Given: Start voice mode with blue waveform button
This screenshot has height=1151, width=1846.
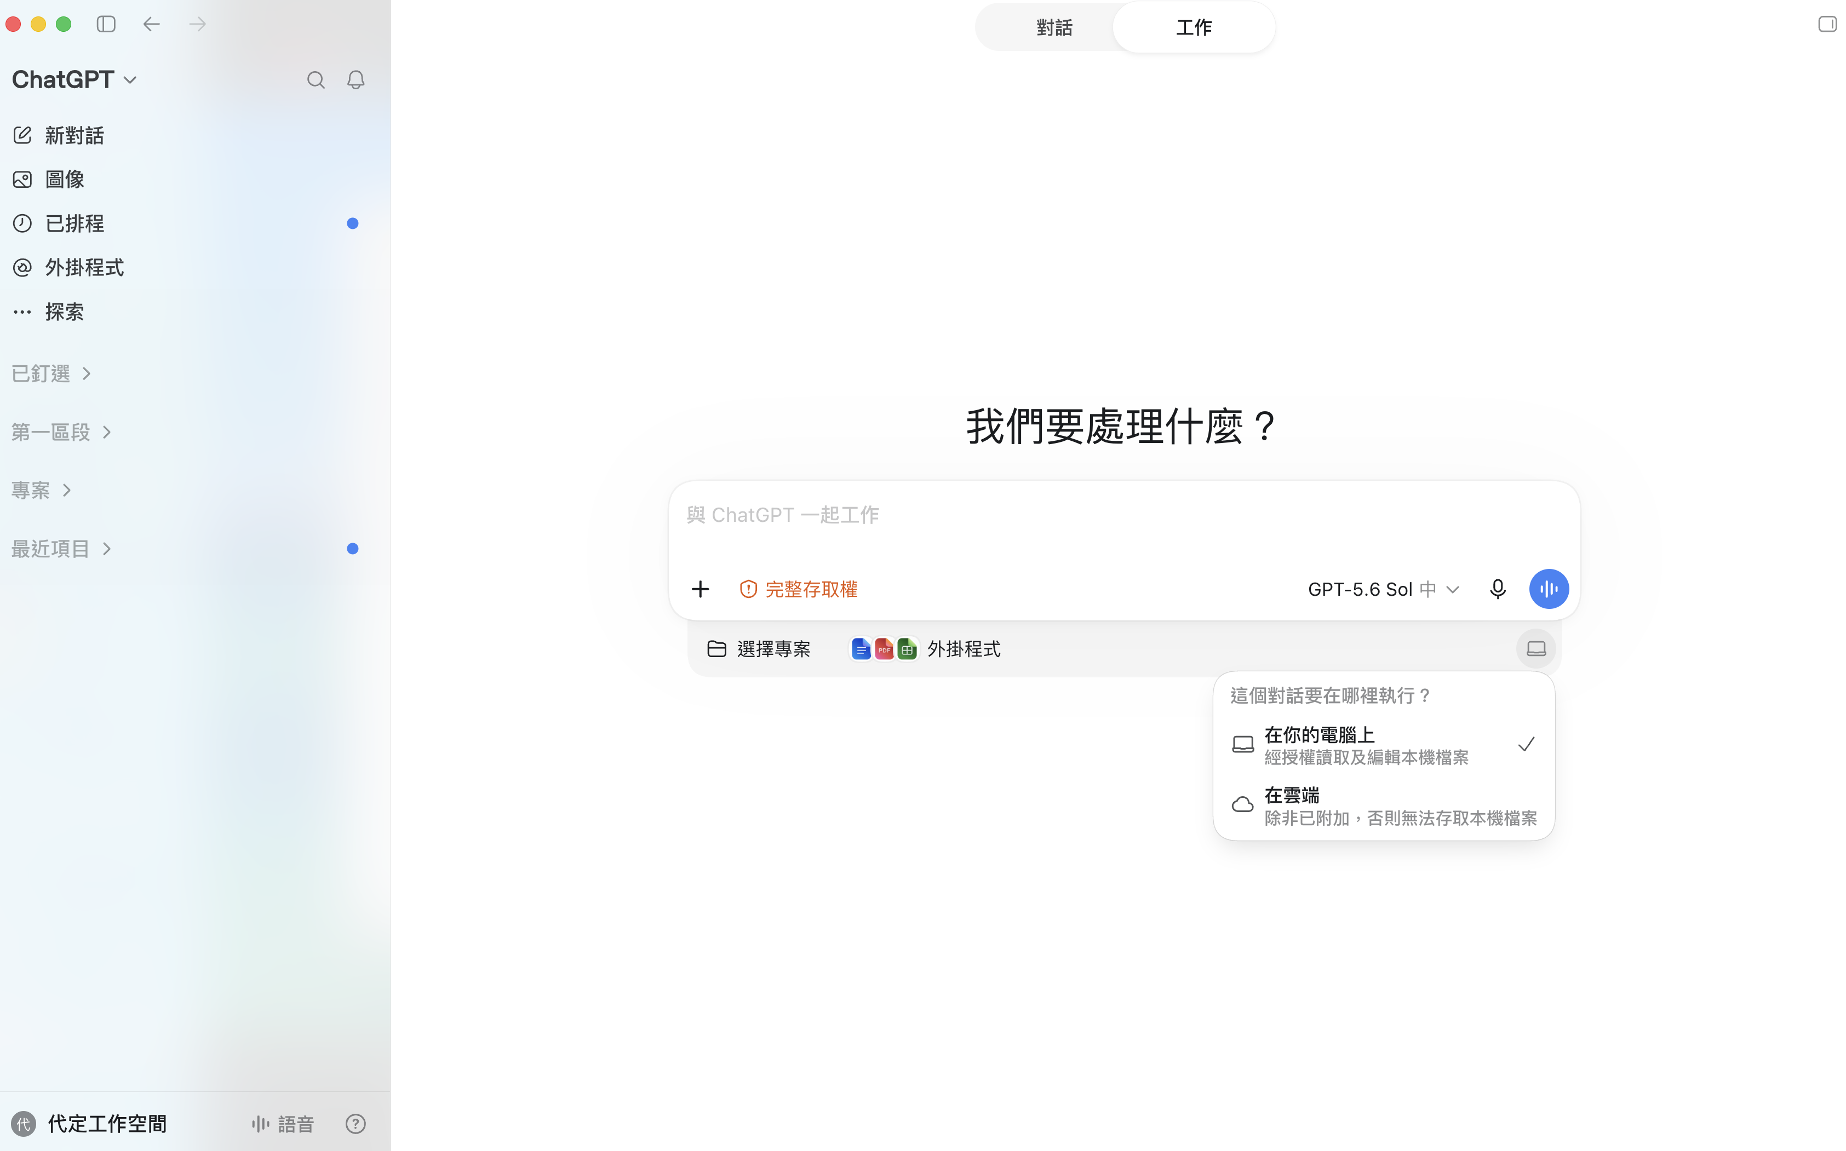Looking at the screenshot, I should click(x=1549, y=589).
